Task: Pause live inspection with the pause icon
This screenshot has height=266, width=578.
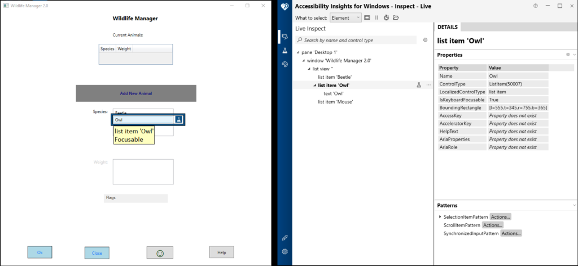Action: click(x=376, y=17)
